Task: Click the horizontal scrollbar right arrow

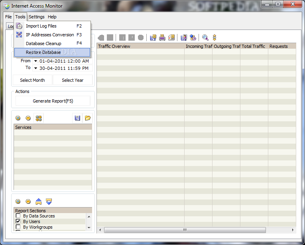Action: (x=293, y=230)
